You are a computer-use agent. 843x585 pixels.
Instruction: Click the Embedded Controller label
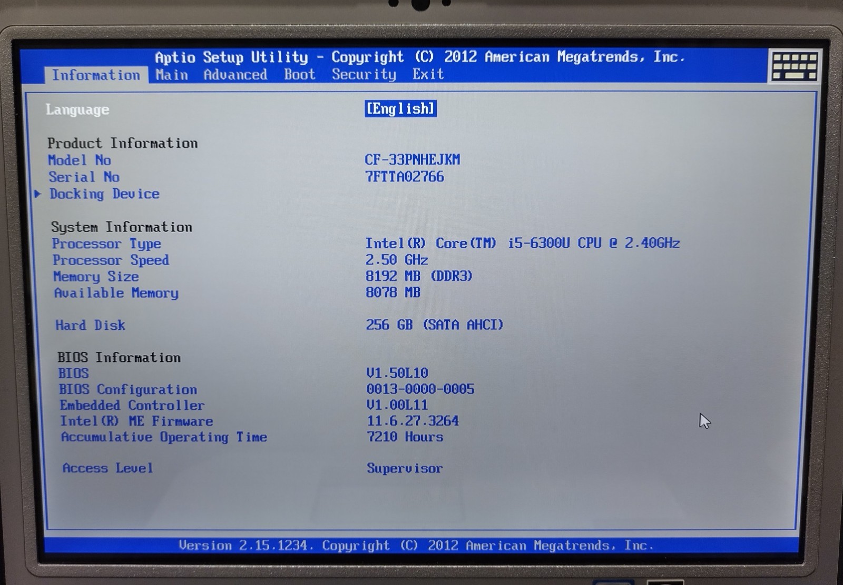coord(132,405)
